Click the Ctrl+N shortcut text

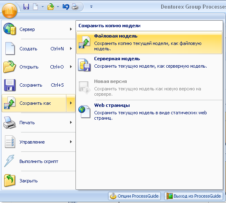pos(57,49)
